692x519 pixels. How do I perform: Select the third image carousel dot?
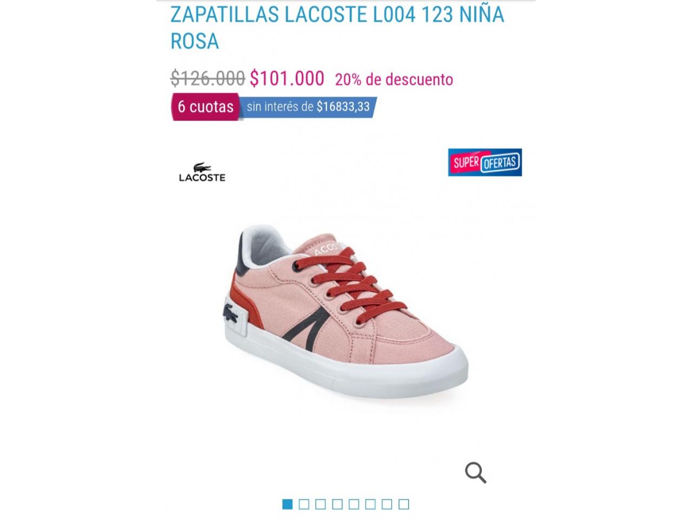[x=321, y=504]
